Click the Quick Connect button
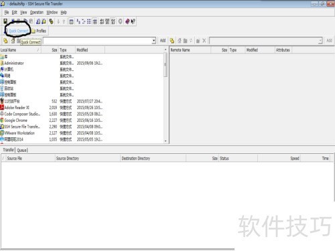Image resolution: width=335 pixels, height=251 pixels. coord(16,31)
